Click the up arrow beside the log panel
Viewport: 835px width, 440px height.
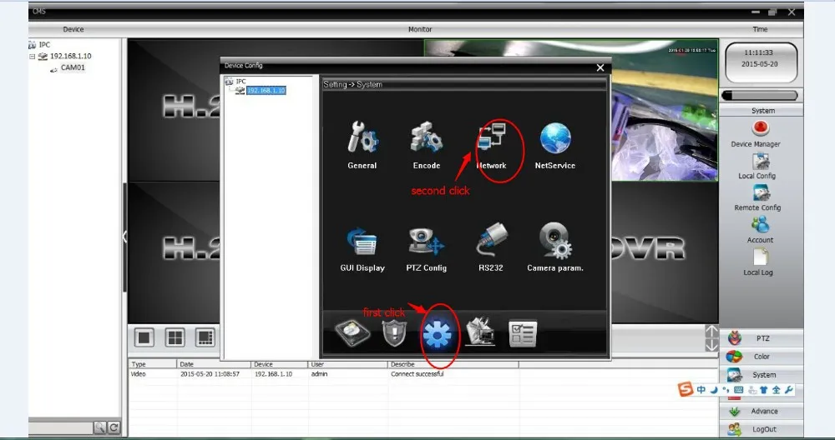pyautogui.click(x=711, y=331)
